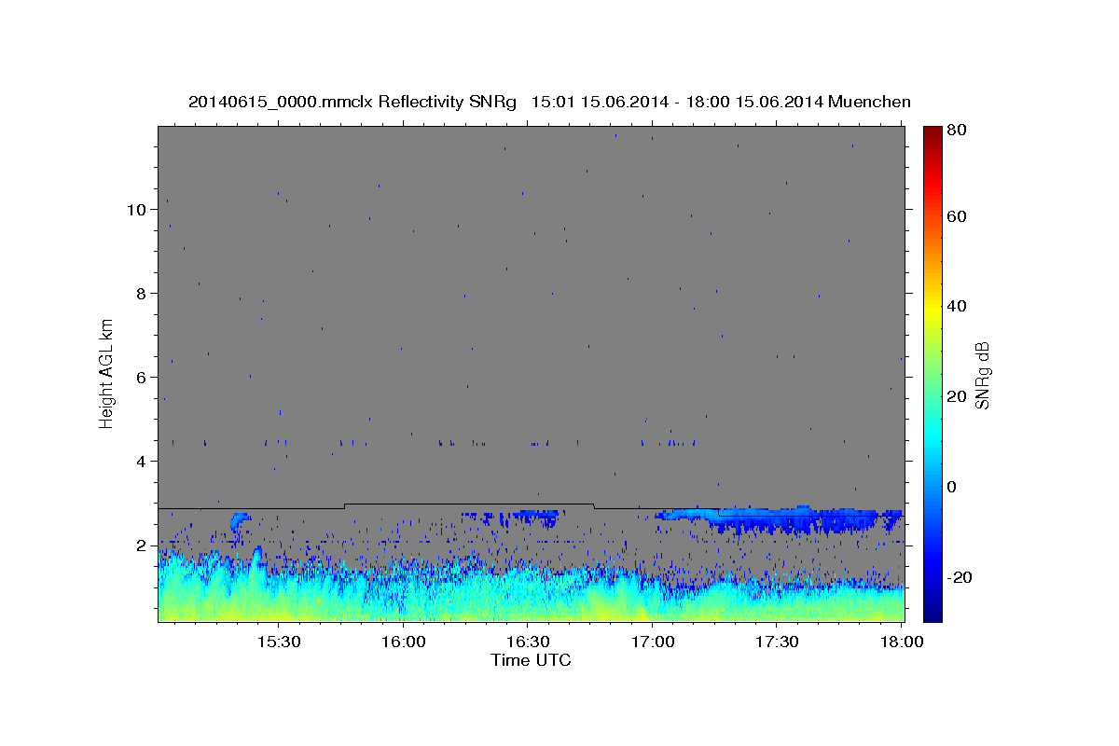Click the colorbar value 40

[957, 306]
